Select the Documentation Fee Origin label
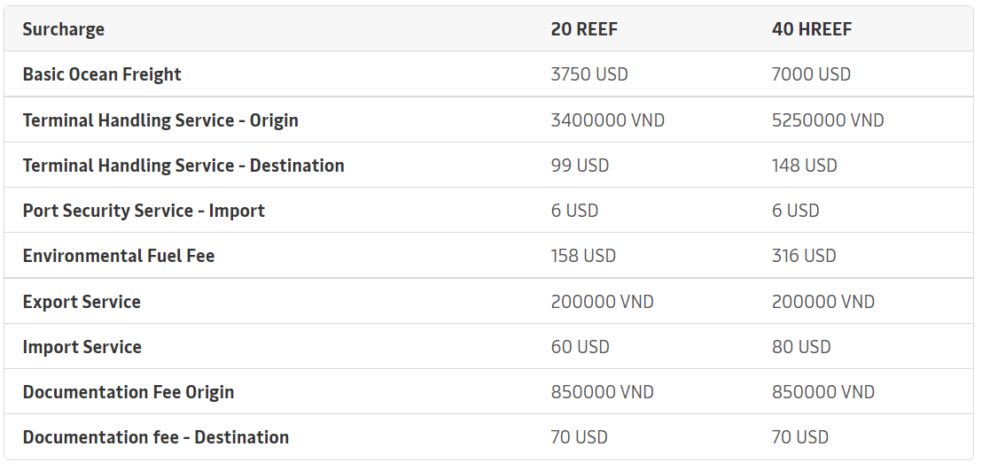This screenshot has width=982, height=470. point(129,392)
